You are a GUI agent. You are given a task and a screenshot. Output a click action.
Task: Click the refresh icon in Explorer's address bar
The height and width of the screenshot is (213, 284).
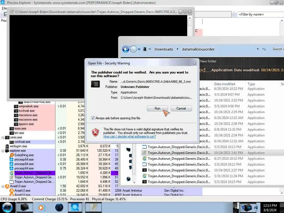264,49
